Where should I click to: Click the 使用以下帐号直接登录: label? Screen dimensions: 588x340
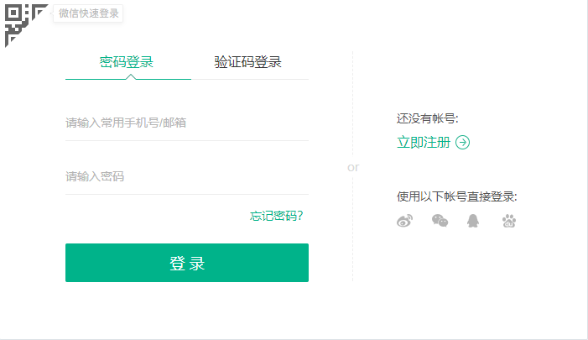tap(456, 196)
